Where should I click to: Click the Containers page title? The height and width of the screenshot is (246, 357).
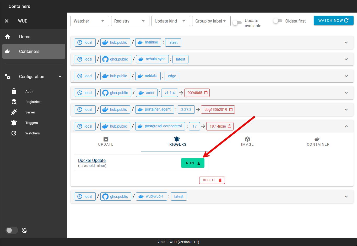click(x=19, y=6)
